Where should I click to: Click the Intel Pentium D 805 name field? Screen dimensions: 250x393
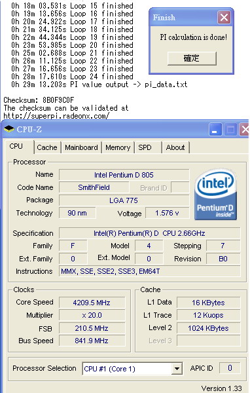tap(124, 175)
